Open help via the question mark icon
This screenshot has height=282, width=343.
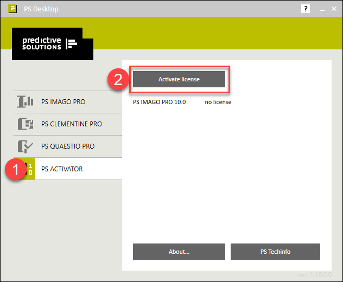click(306, 9)
